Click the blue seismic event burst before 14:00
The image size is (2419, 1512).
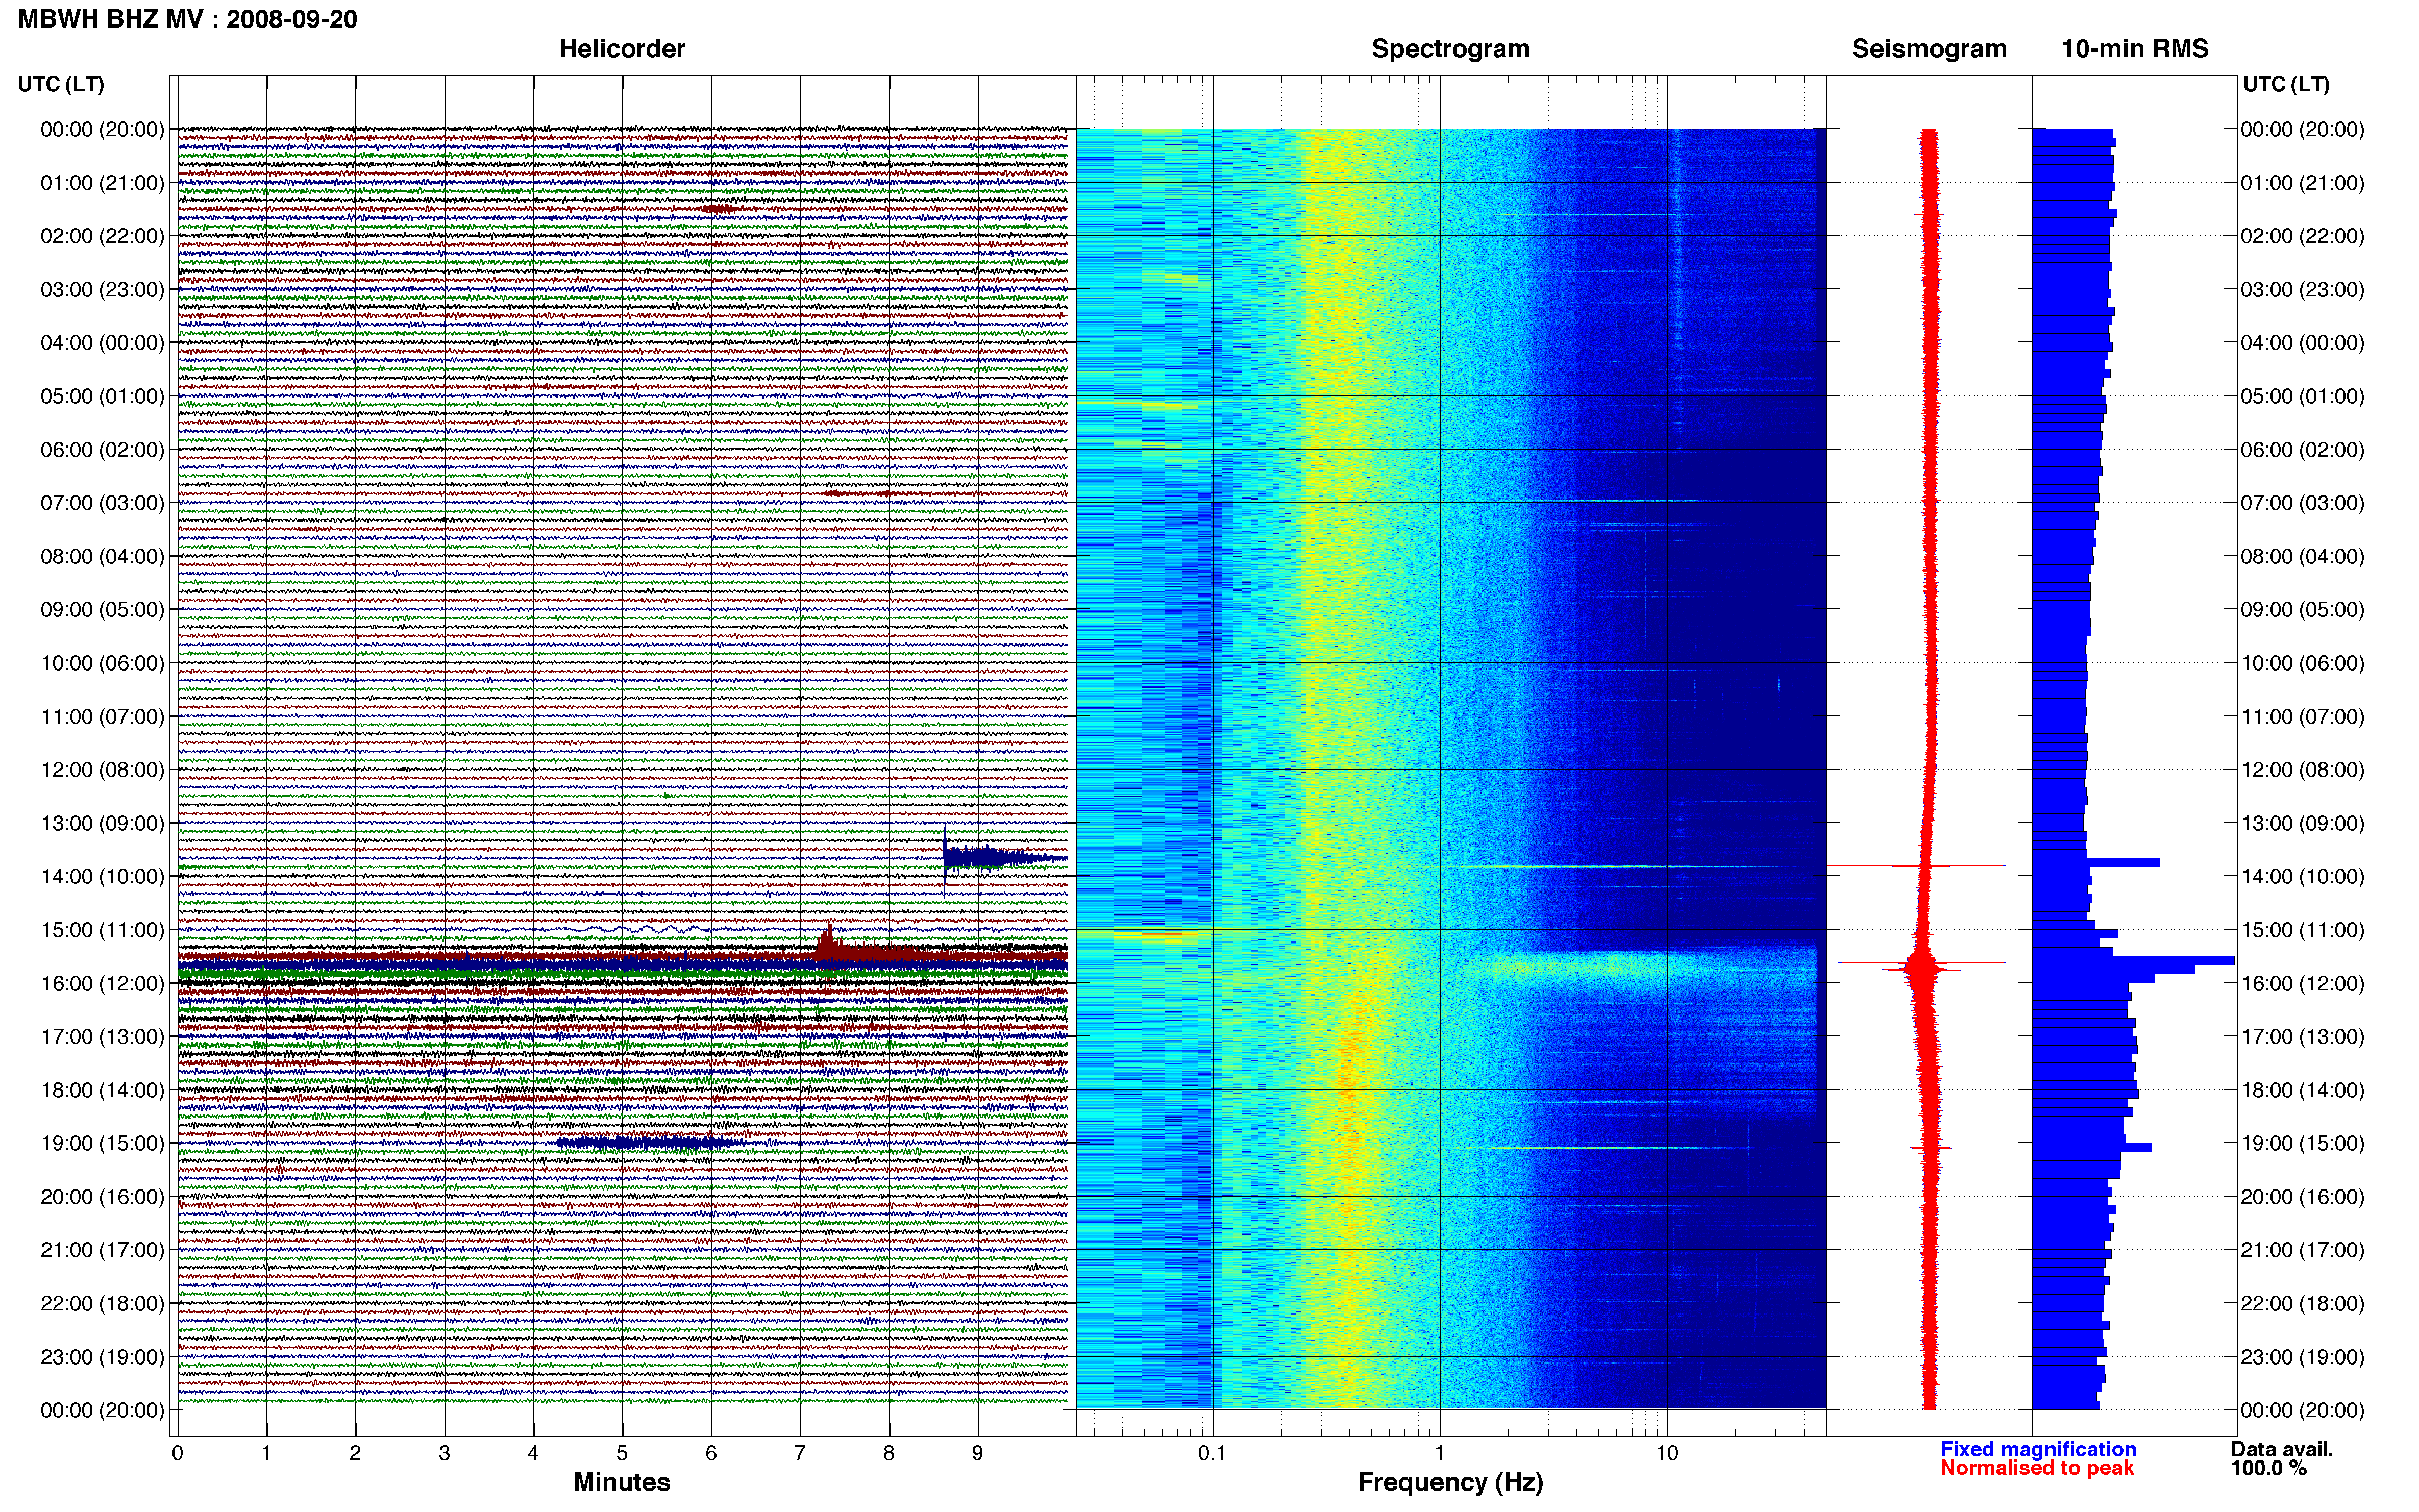pos(1004,858)
